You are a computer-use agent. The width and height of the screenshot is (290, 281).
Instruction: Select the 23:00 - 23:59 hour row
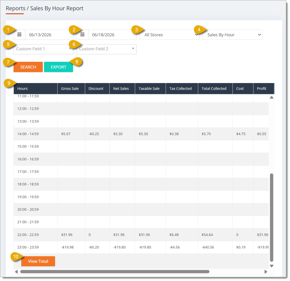point(141,247)
